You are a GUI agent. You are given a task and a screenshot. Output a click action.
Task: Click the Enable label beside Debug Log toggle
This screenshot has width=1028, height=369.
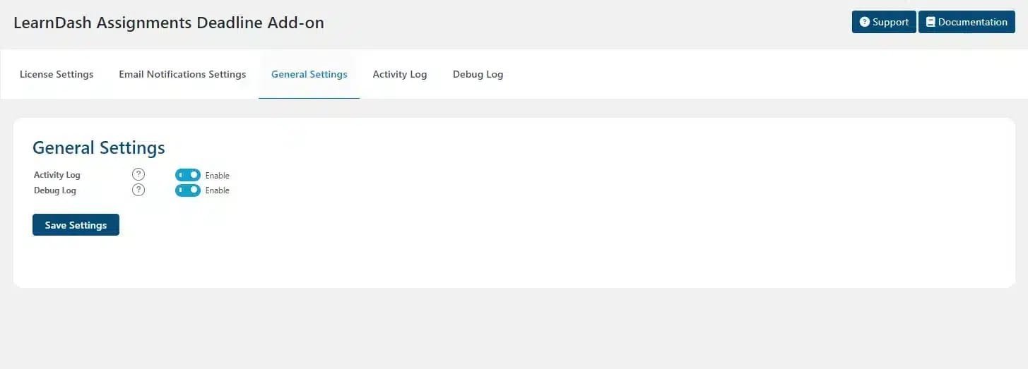tap(218, 190)
